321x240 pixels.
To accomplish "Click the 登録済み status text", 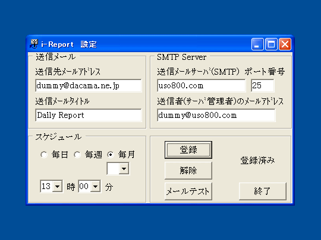I will (x=258, y=161).
